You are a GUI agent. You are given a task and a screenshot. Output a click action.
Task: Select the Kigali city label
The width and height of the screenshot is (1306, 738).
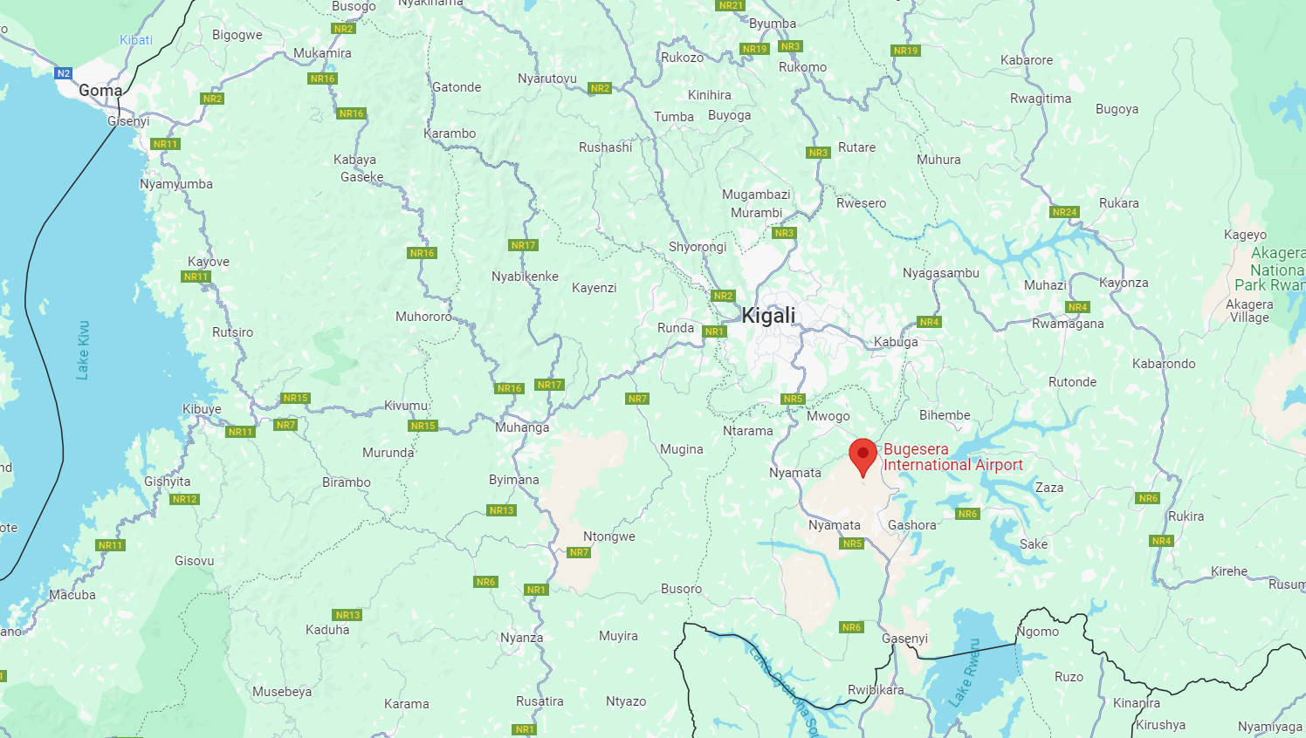[x=768, y=315]
